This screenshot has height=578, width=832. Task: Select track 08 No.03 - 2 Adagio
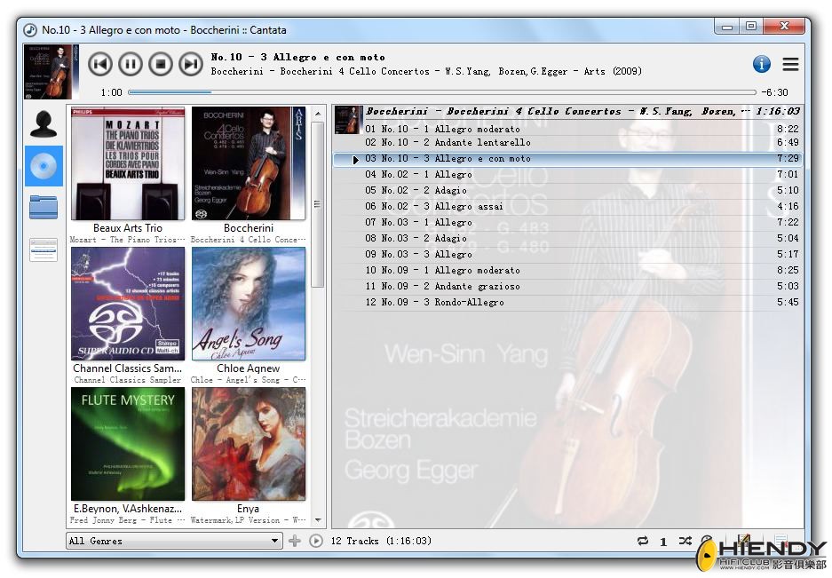(x=567, y=238)
